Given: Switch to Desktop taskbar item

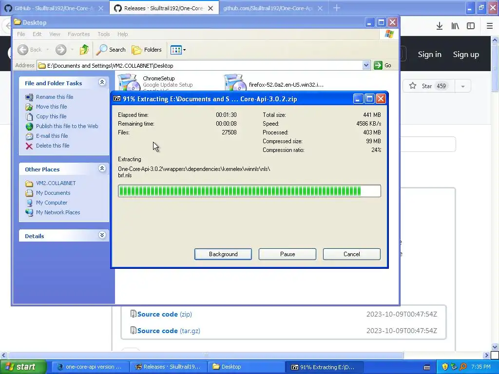Looking at the screenshot, I should coord(246,367).
